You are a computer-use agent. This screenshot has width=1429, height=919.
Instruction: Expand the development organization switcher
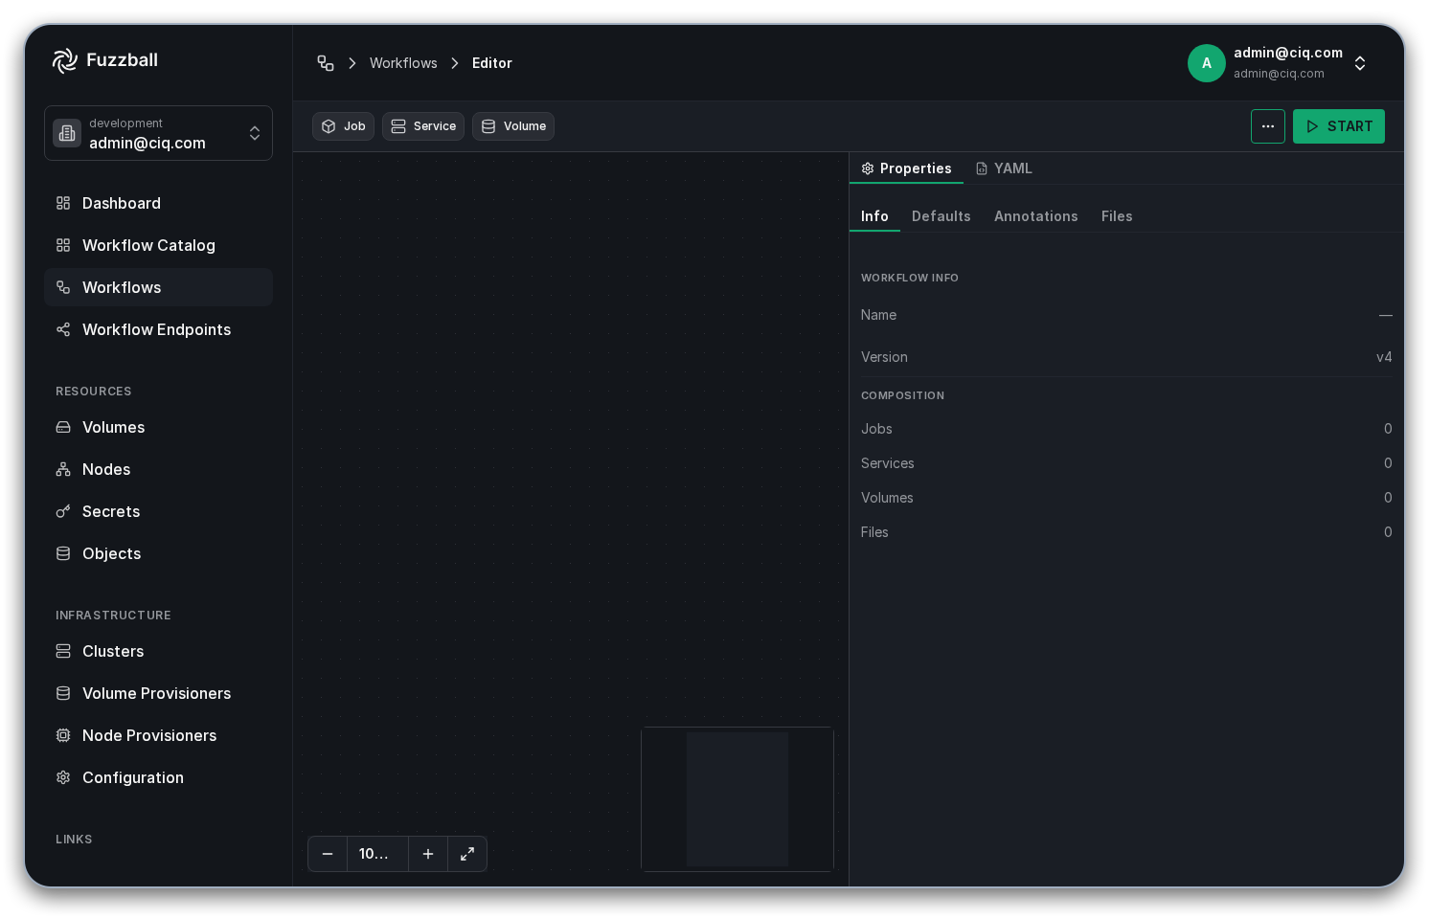pos(158,133)
